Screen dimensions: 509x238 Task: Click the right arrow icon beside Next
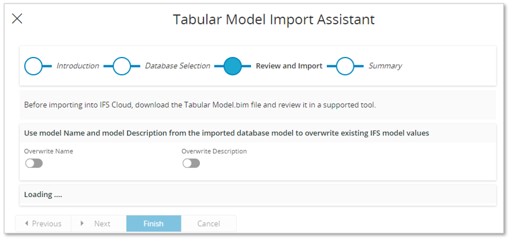pyautogui.click(x=81, y=224)
